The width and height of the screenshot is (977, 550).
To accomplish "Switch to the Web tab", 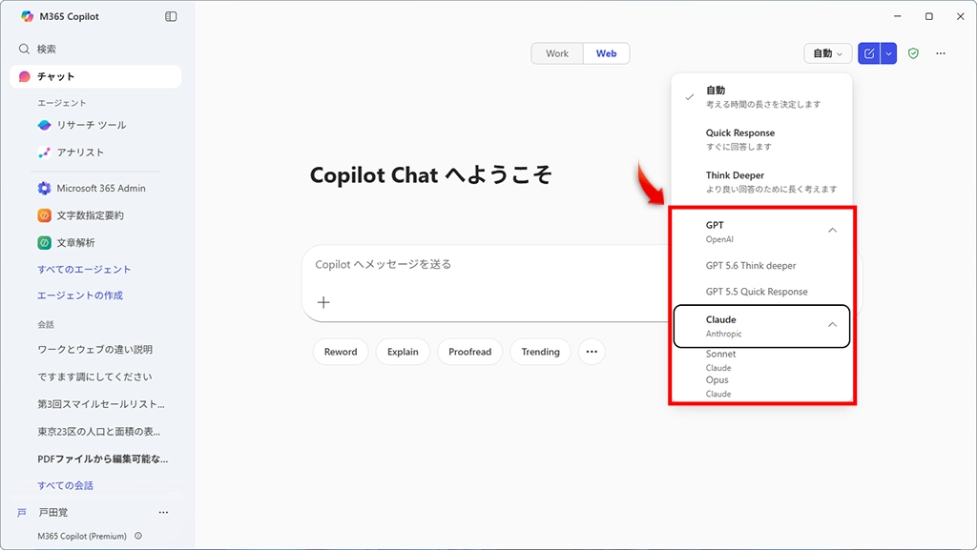I will 606,53.
